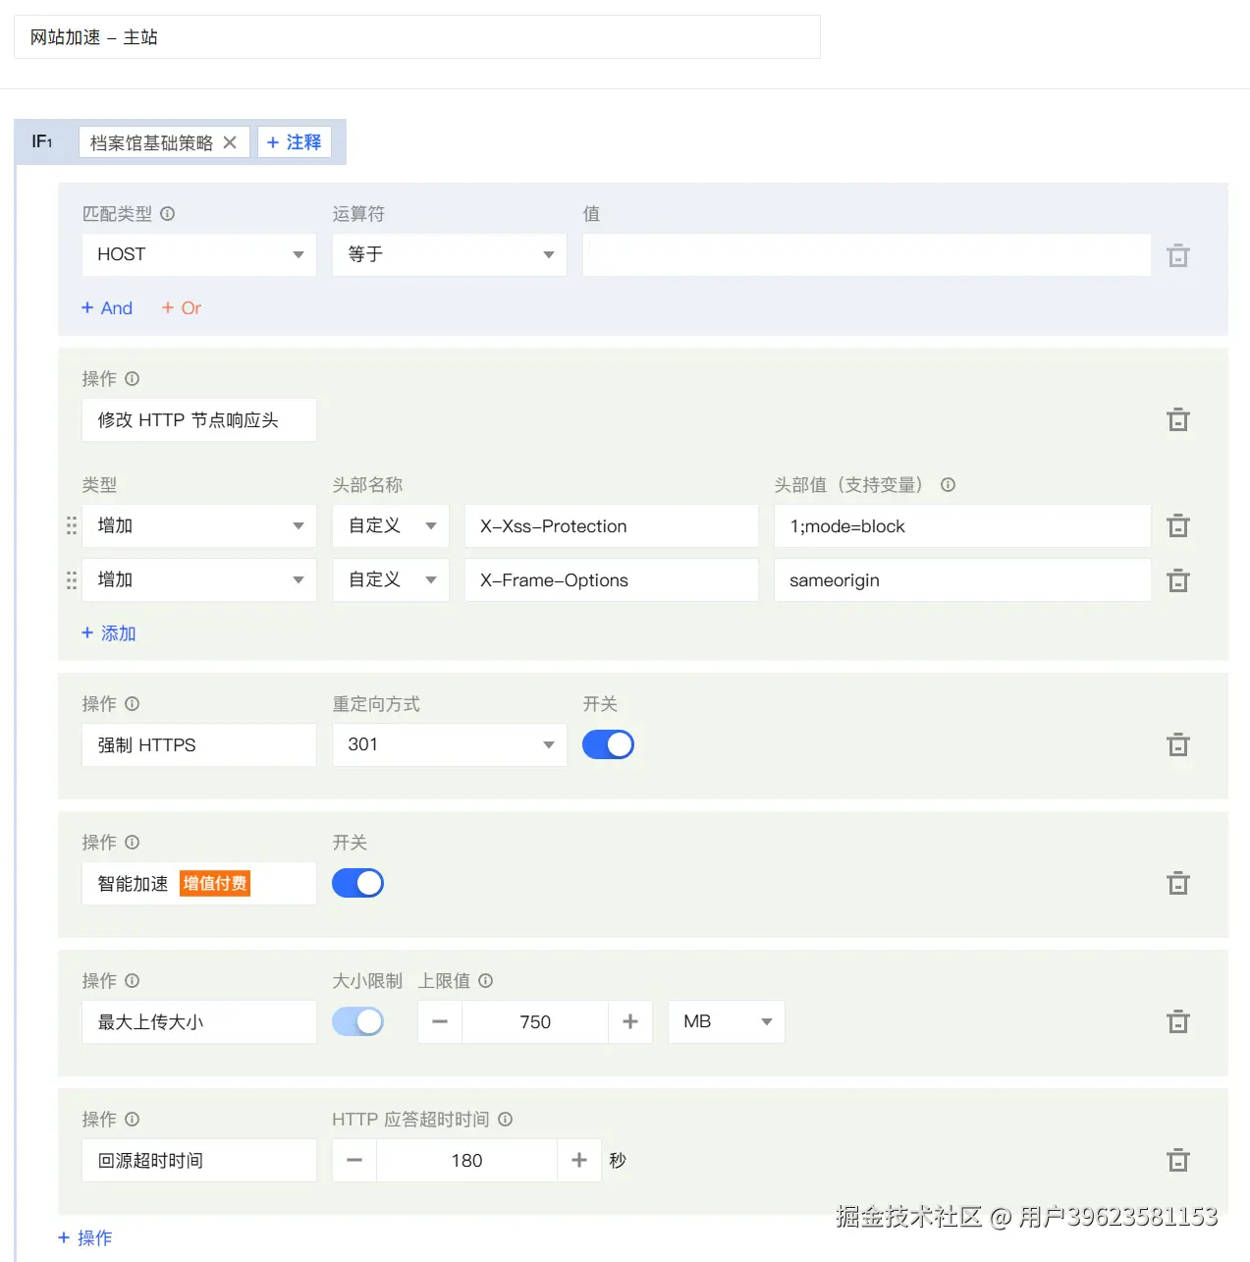The width and height of the screenshot is (1250, 1262).
Task: Delete the 回源超时时间 operation
Action: (x=1178, y=1161)
